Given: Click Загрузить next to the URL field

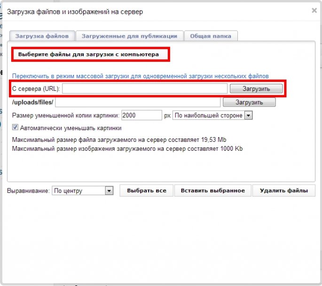Looking at the screenshot, I should (x=256, y=89).
